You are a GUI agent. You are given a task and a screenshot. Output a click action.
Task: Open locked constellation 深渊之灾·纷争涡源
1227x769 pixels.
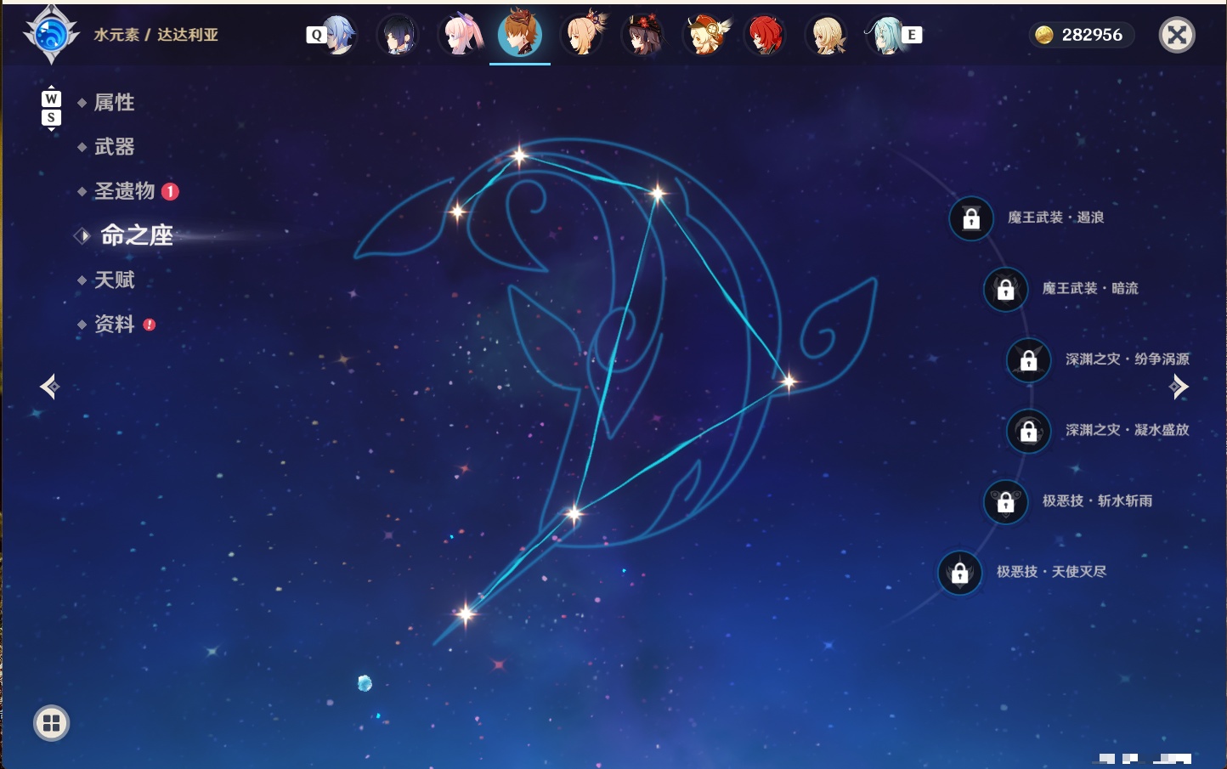pyautogui.click(x=1028, y=359)
